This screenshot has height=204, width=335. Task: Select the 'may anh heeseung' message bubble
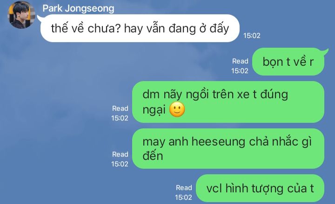click(228, 149)
